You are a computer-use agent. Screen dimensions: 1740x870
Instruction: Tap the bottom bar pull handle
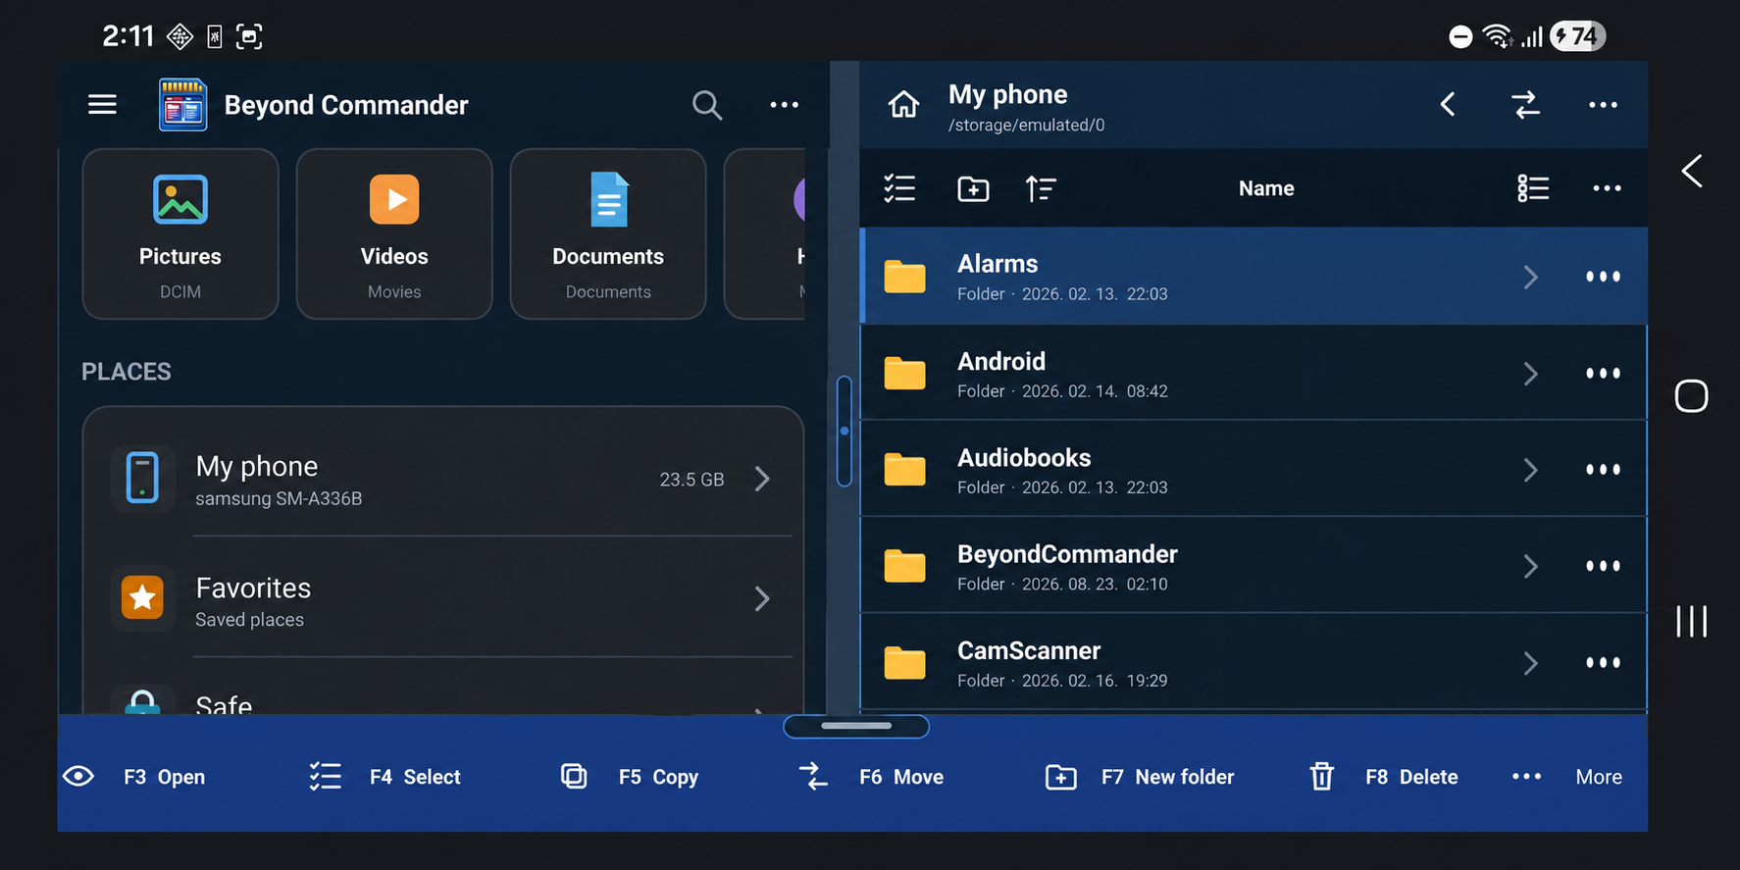click(x=856, y=727)
